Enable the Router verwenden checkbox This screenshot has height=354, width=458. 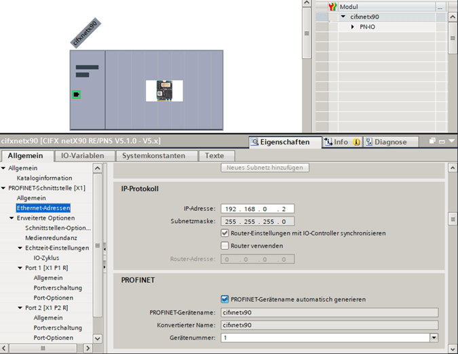[225, 245]
